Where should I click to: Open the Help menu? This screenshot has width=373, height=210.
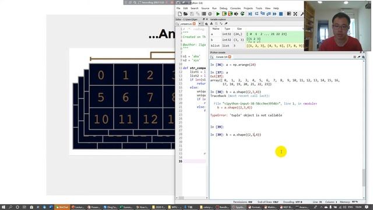click(276, 8)
